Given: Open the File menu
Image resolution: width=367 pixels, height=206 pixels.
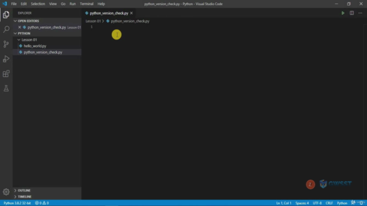Looking at the screenshot, I should (x=14, y=4).
